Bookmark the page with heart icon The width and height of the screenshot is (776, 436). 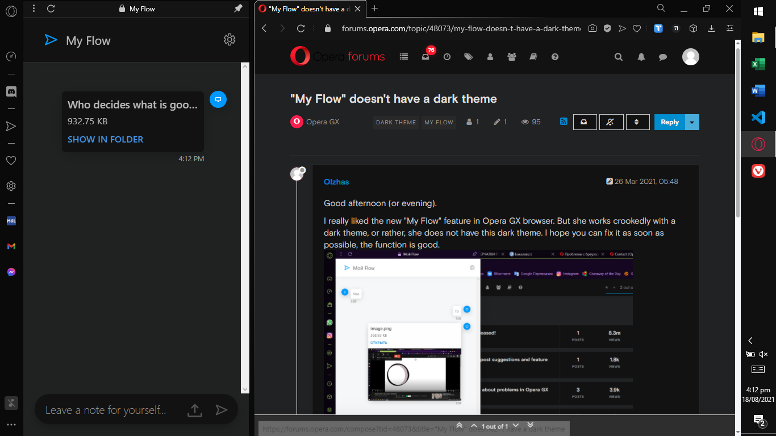pos(637,28)
